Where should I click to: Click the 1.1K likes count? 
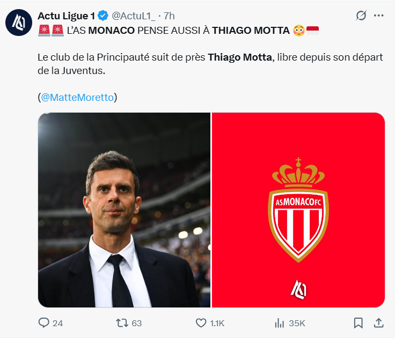pyautogui.click(x=217, y=323)
